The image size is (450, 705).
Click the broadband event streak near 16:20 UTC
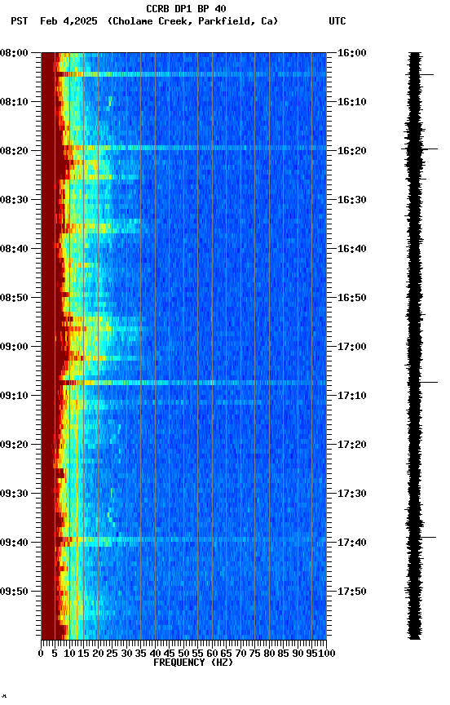(183, 148)
